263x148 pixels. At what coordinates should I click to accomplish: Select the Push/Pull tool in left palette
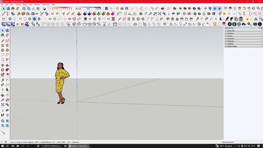[7, 65]
